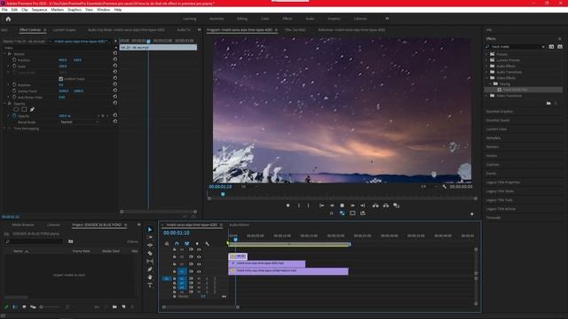Viewport: 568px width, 319px height.
Task: Click Extract button in program monitor
Action: (x=386, y=206)
